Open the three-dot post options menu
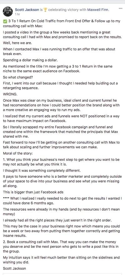This screenshot has width=125, height=275. click(120, 8)
